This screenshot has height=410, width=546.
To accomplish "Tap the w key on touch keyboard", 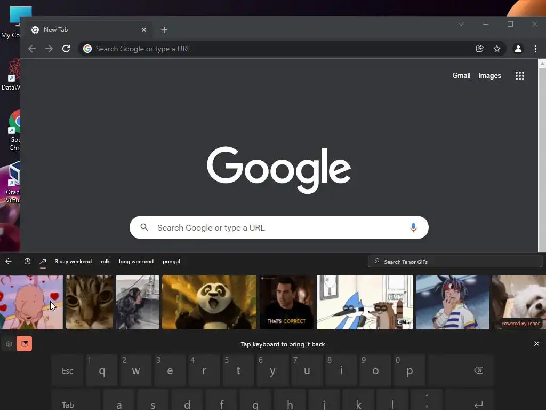I will pos(136,370).
